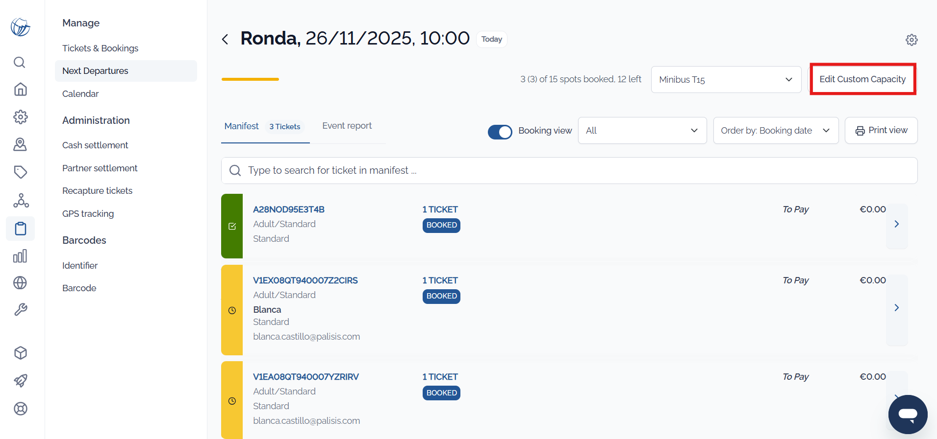This screenshot has width=937, height=439.
Task: Click the BOOKED badge of V1EA08QT940007YZRIRV
Action: click(441, 393)
